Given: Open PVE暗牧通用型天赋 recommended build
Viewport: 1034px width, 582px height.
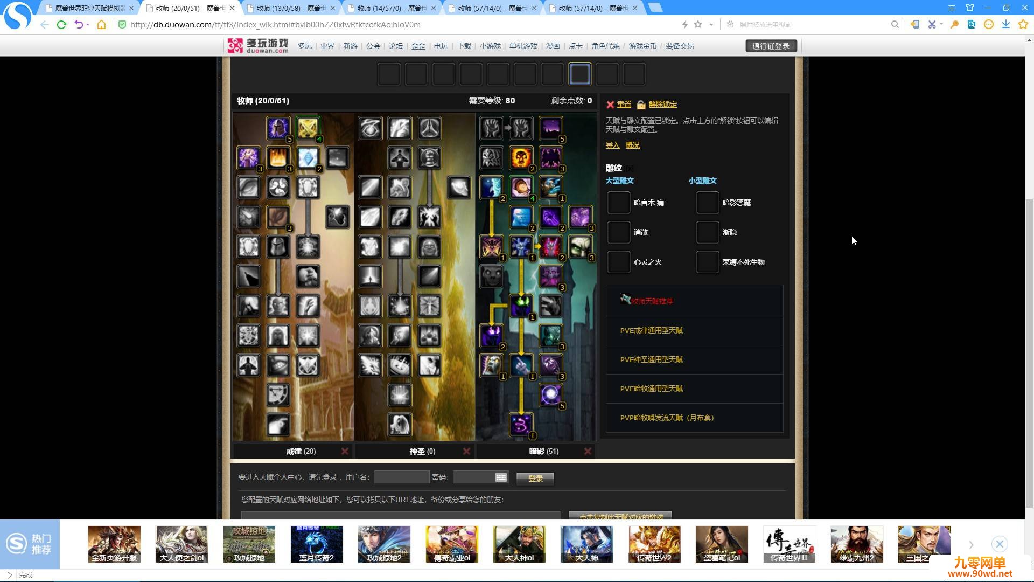Looking at the screenshot, I should tap(651, 389).
